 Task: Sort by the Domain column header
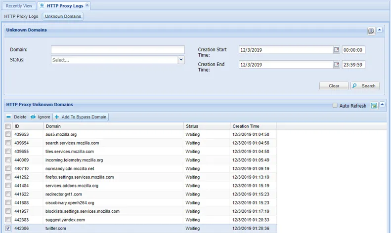point(113,126)
